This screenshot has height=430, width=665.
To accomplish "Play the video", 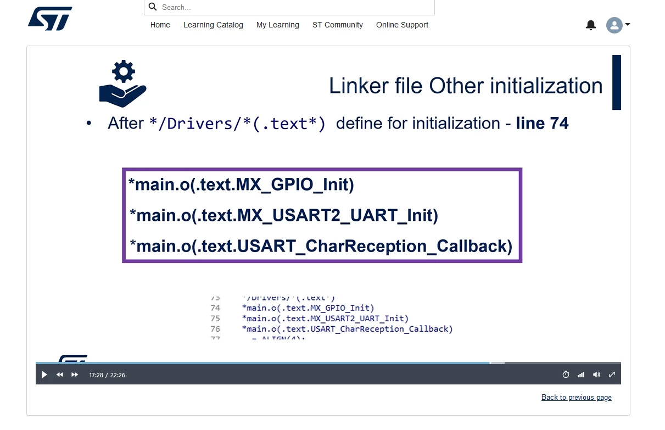I will coord(44,375).
